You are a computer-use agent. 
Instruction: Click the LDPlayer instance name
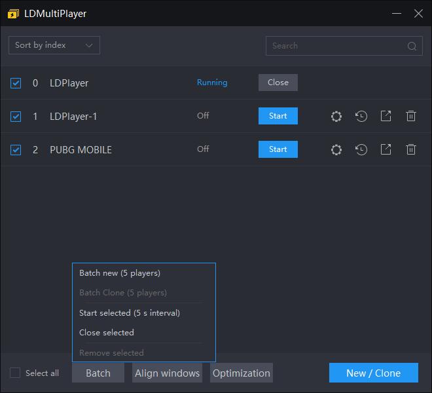tap(69, 83)
